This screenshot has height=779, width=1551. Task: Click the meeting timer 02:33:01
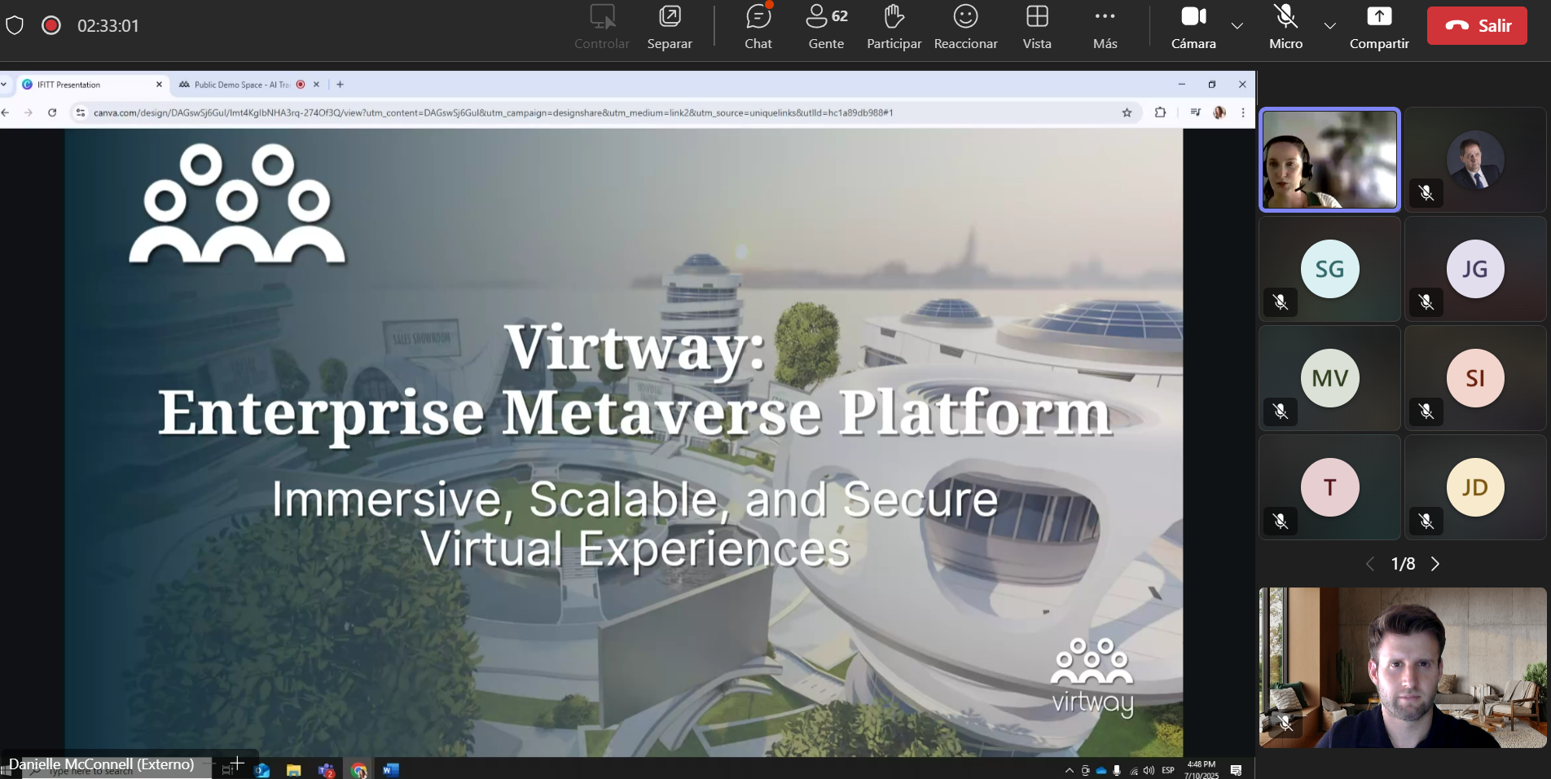pyautogui.click(x=108, y=26)
